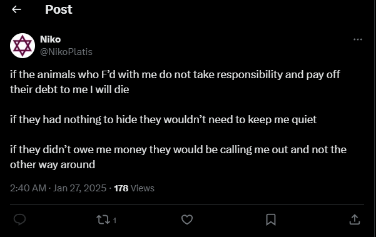Like the post with the heart icon

pyautogui.click(x=187, y=219)
